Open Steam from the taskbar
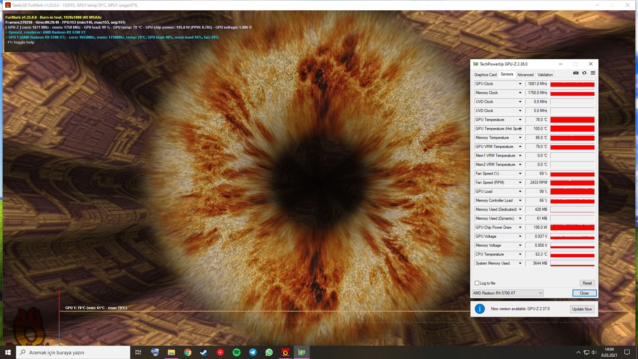638x359 pixels. click(x=204, y=352)
